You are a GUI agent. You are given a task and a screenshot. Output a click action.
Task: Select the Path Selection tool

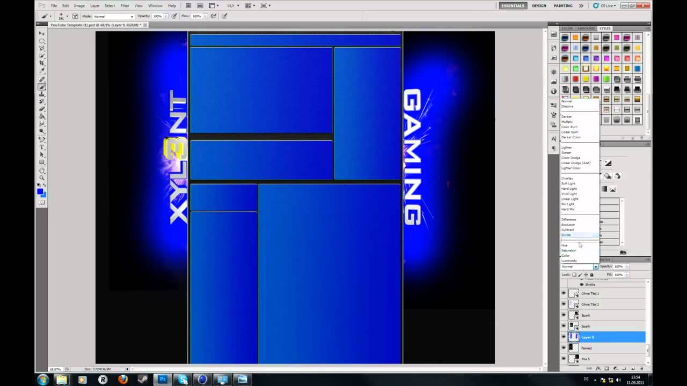(x=42, y=155)
